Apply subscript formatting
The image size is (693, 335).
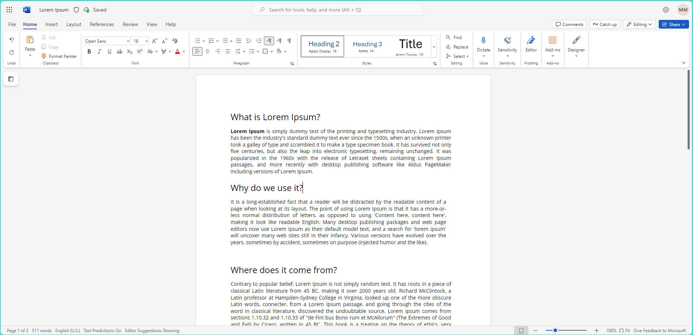pos(130,51)
